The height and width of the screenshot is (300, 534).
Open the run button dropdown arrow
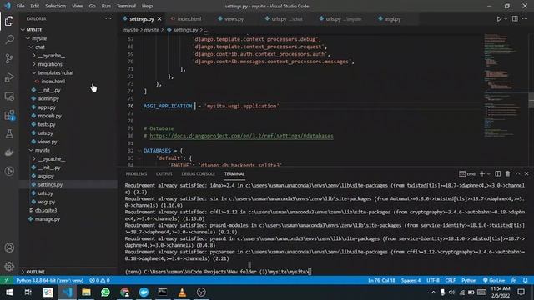pyautogui.click(x=506, y=19)
